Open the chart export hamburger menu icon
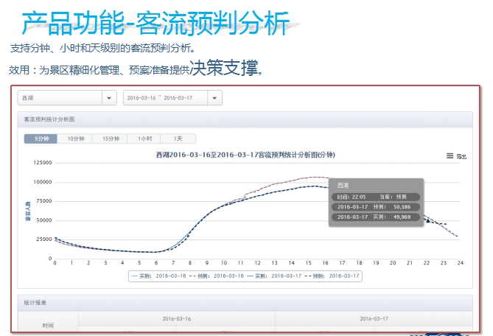The width and height of the screenshot is (493, 336). coord(450,156)
